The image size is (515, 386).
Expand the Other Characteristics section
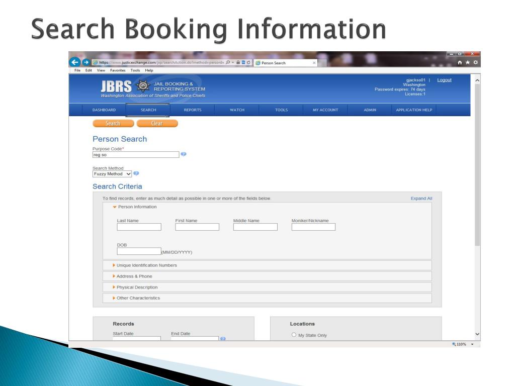click(114, 298)
